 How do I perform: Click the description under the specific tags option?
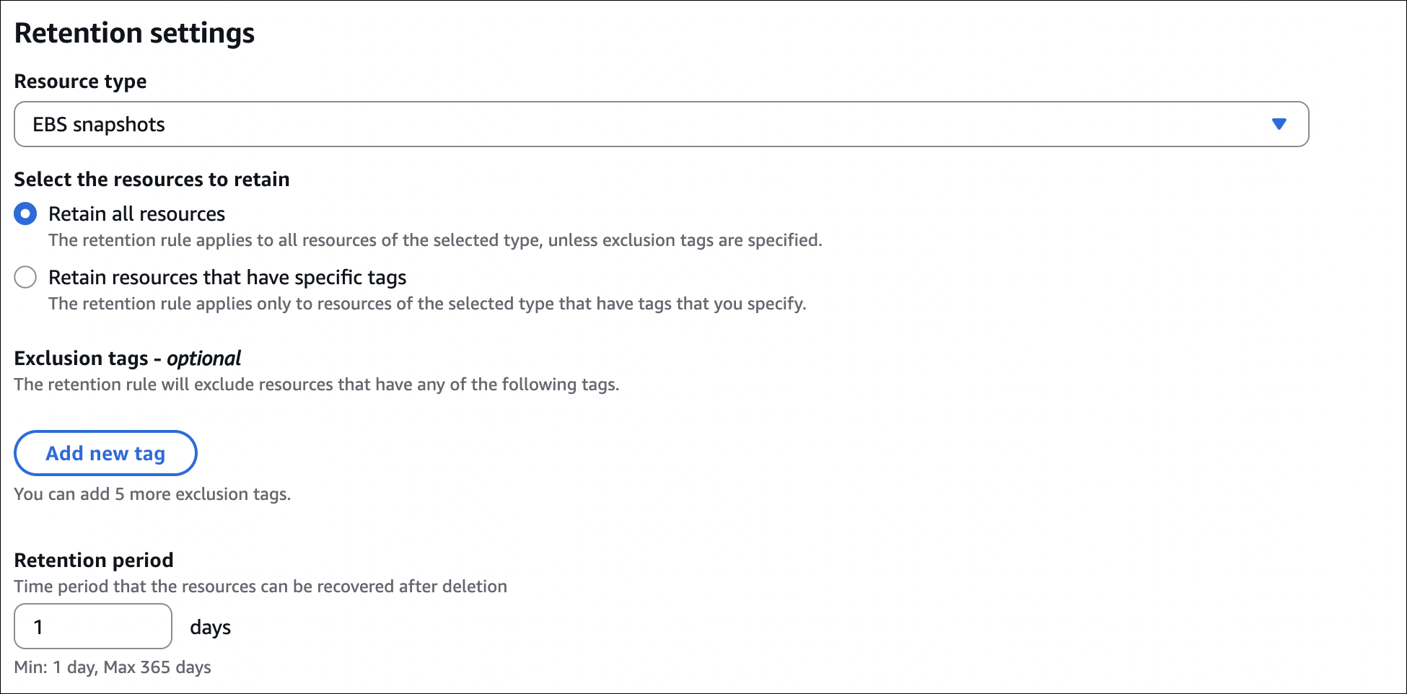[427, 304]
